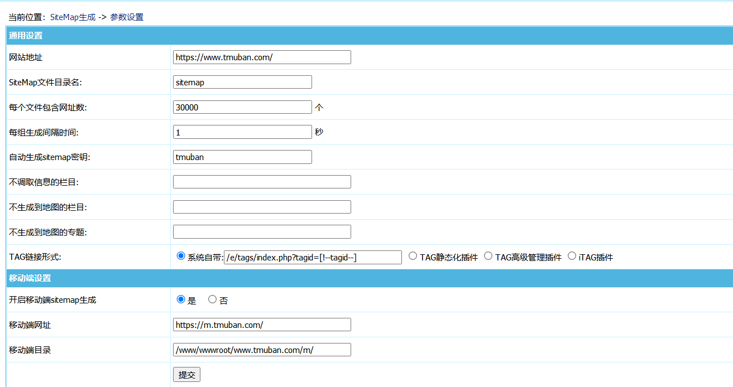Select the 系统自带 TAG radio button
Image resolution: width=733 pixels, height=387 pixels.
[x=181, y=256]
